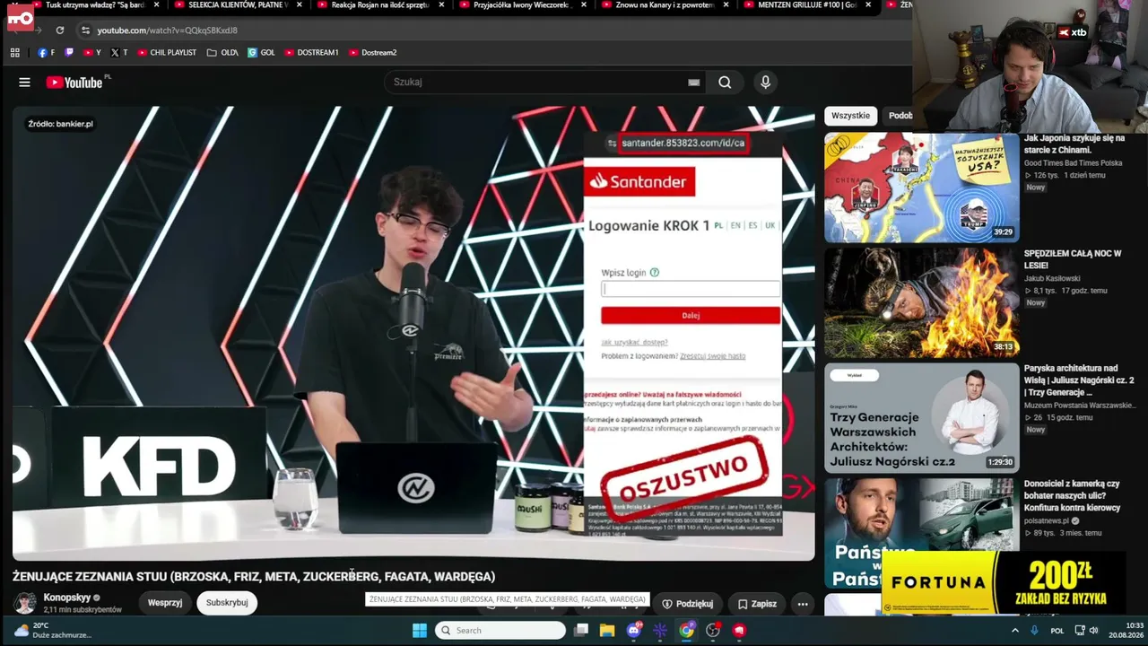
Task: Open the on-screen keyboard in search box
Action: click(x=693, y=83)
